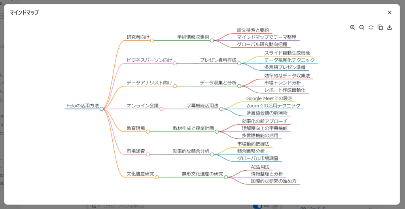
Task: Click the 情報整理と分析 leaf
Action: pyautogui.click(x=267, y=174)
